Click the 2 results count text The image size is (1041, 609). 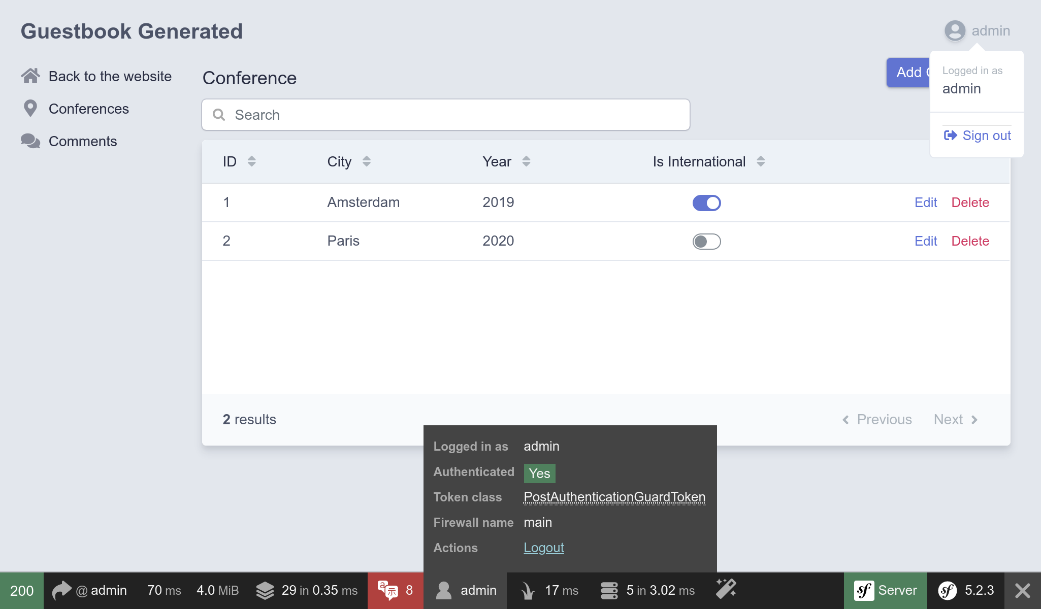(x=249, y=419)
